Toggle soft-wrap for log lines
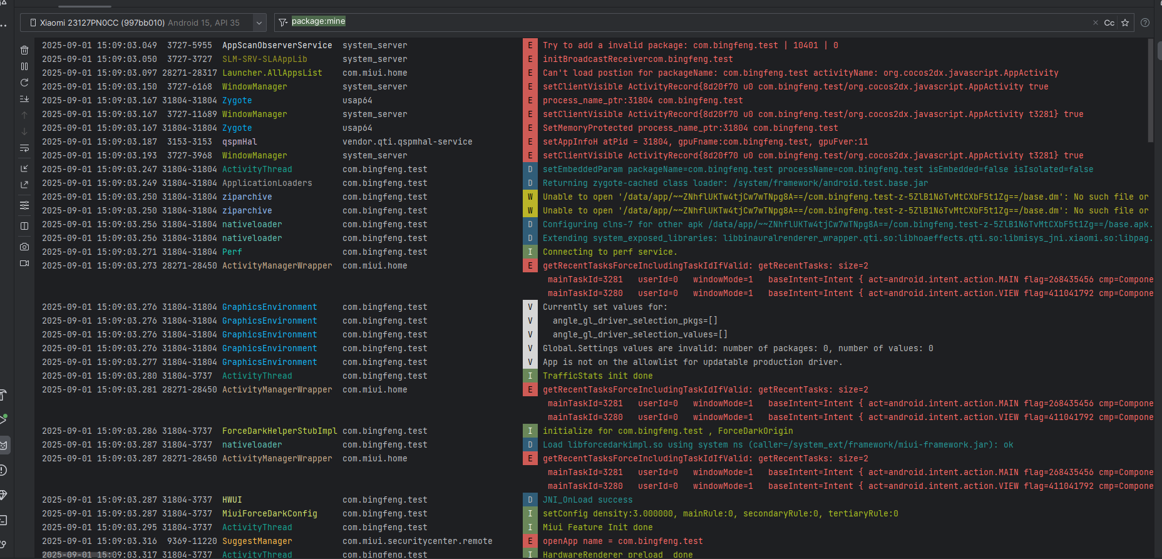The image size is (1162, 559). (x=24, y=148)
